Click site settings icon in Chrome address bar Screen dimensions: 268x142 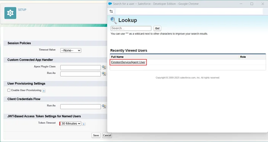pos(111,11)
